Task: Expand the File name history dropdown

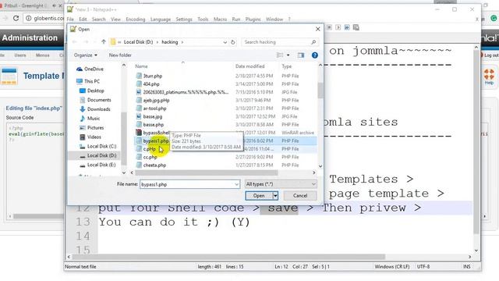Action: click(x=236, y=184)
